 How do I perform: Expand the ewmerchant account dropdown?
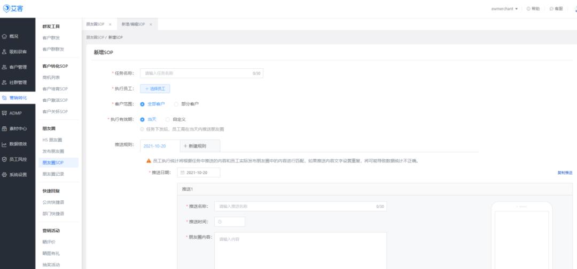coord(504,9)
